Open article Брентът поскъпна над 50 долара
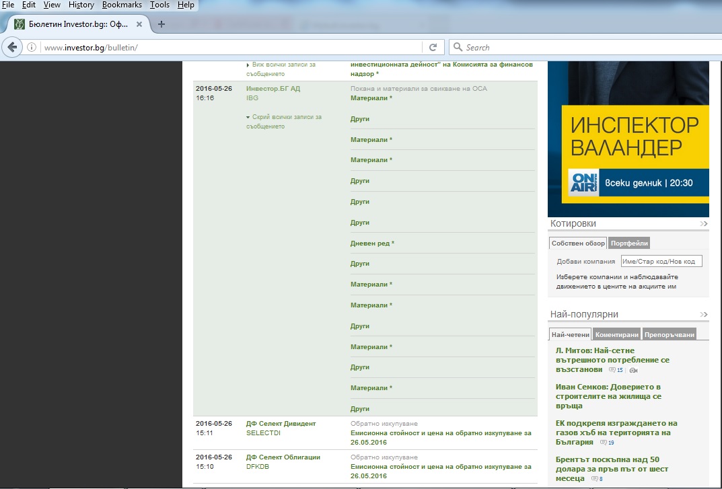The width and height of the screenshot is (722, 489). click(612, 469)
